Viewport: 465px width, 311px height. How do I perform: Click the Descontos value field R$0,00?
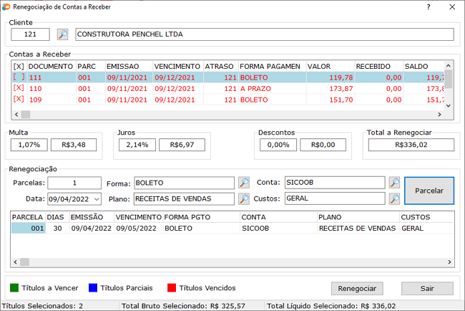(323, 145)
